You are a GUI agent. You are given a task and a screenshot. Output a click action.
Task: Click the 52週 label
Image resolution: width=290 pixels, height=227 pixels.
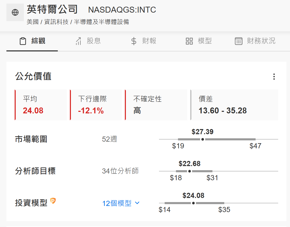click(109, 139)
